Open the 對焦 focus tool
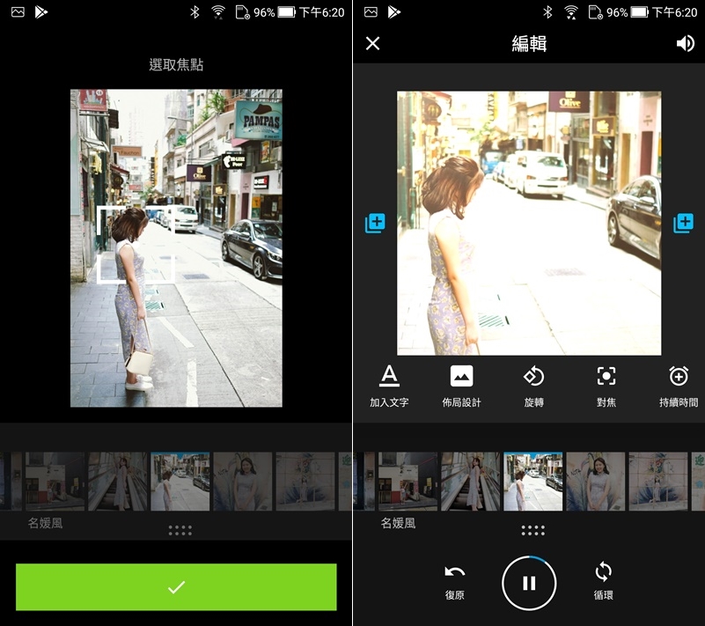The image size is (705, 626). click(x=606, y=385)
